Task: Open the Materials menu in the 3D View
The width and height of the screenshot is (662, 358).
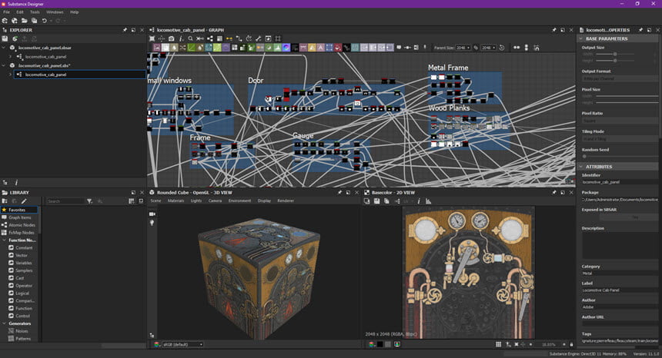Action: (x=176, y=201)
